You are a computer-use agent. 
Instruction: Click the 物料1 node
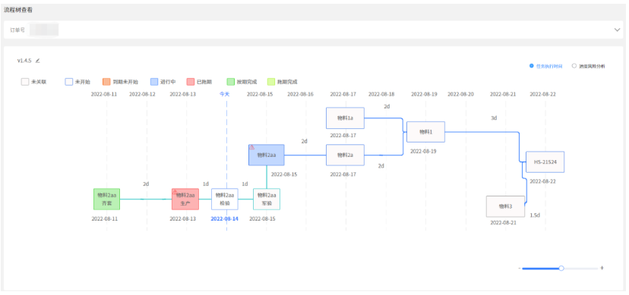click(425, 132)
